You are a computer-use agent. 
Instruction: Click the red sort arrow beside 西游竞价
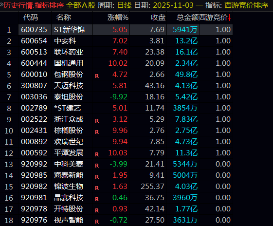click(230, 18)
